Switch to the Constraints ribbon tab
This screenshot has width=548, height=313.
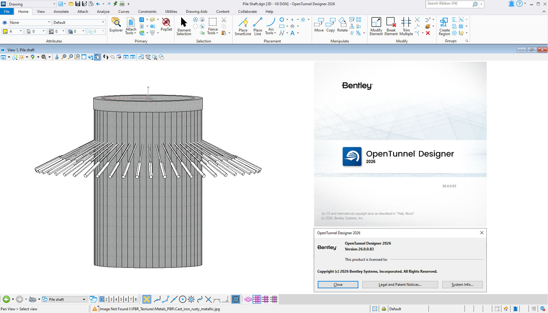pyautogui.click(x=147, y=11)
